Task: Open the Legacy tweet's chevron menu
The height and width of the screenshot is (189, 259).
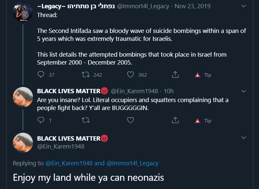Action: pyautogui.click(x=244, y=6)
